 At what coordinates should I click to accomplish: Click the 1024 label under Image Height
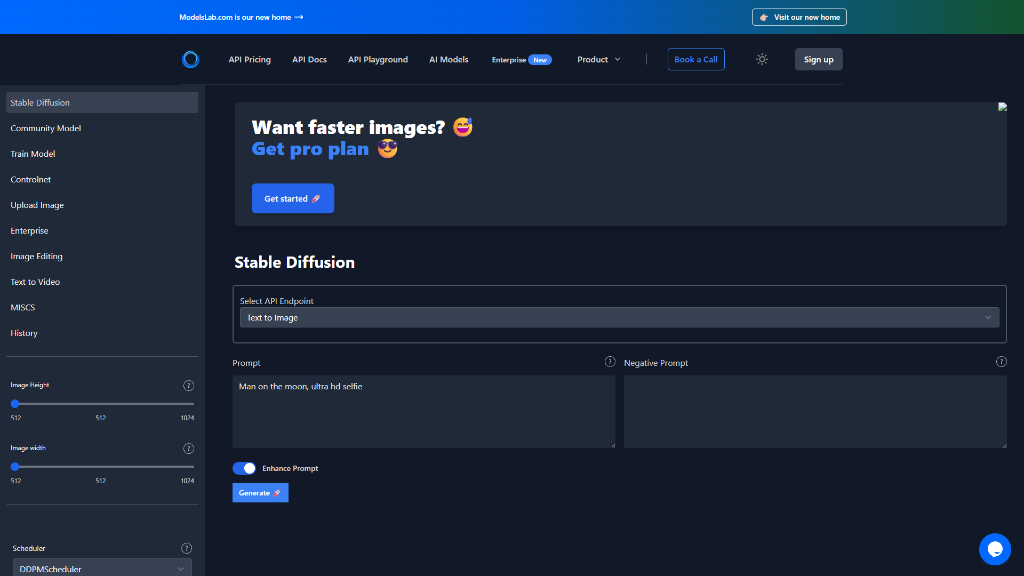pos(187,418)
